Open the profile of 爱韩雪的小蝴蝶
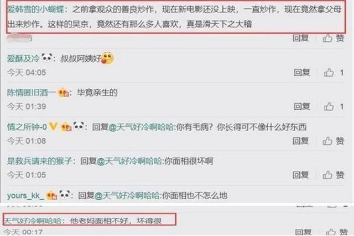 click(35, 10)
